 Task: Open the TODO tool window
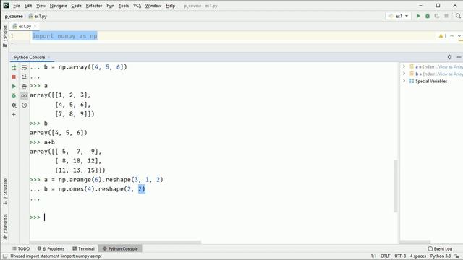click(x=21, y=248)
